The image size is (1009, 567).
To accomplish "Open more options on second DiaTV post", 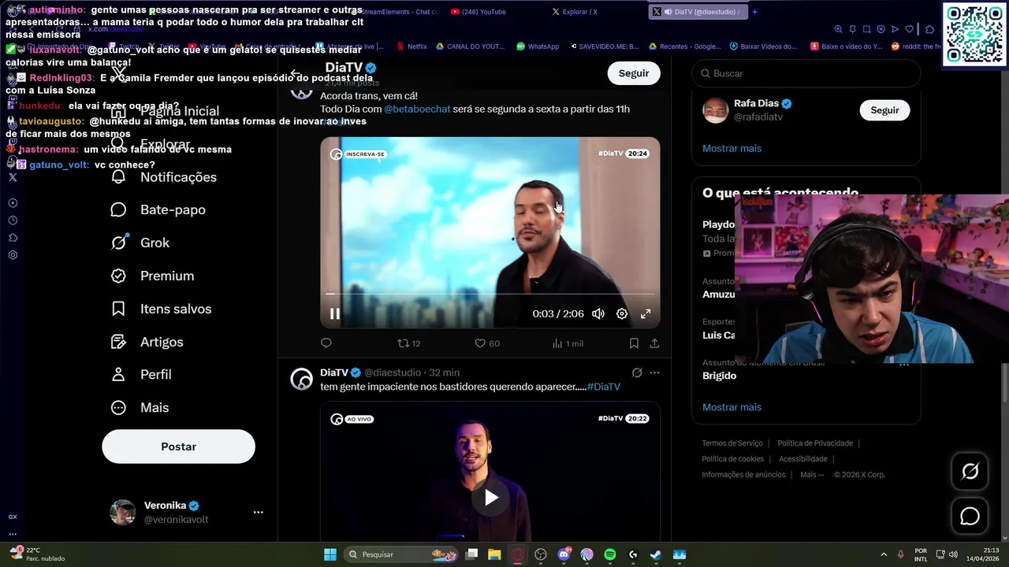I will pos(654,372).
